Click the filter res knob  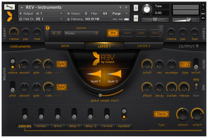click(159, 64)
